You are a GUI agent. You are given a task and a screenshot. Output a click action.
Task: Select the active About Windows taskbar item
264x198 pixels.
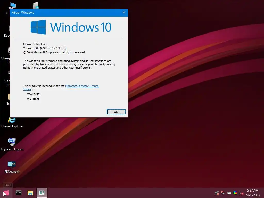click(42, 193)
